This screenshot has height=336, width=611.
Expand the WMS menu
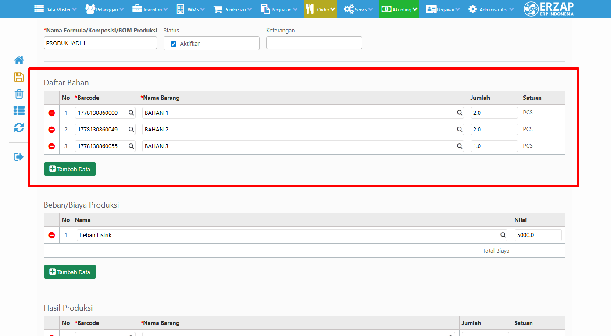click(190, 9)
